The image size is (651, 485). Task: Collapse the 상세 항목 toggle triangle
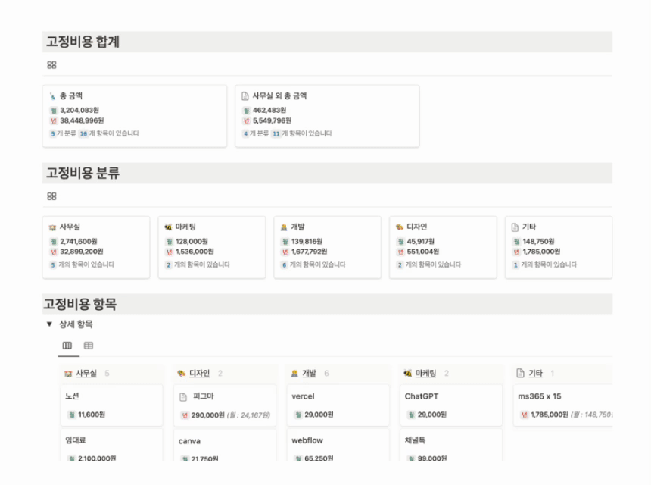pos(49,324)
